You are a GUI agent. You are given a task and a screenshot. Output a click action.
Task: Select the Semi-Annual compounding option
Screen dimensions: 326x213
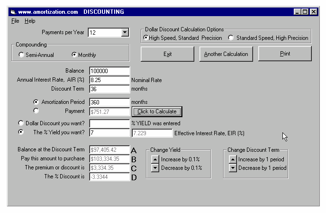click(x=21, y=55)
